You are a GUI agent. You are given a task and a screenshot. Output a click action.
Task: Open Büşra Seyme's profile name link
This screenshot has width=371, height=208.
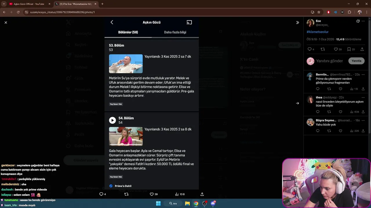(x=326, y=120)
